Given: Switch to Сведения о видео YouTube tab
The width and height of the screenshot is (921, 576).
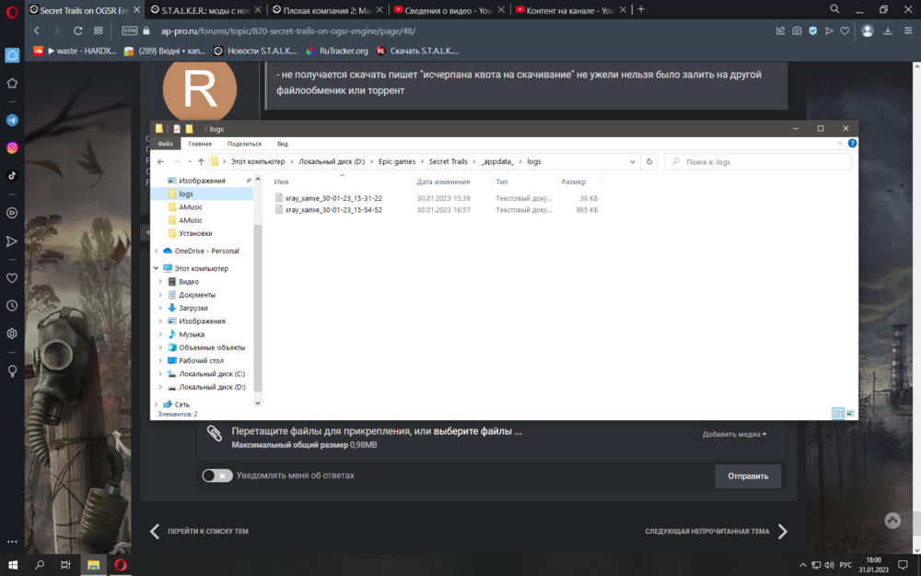Looking at the screenshot, I should point(450,10).
